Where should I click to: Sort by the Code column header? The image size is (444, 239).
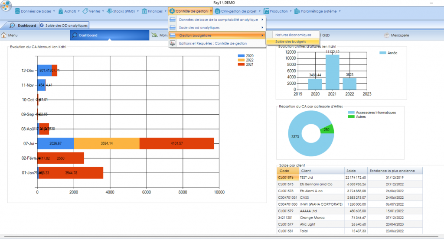click(288, 171)
